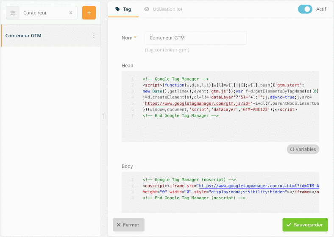
Task: Switch to the Tag tab
Action: [123, 9]
